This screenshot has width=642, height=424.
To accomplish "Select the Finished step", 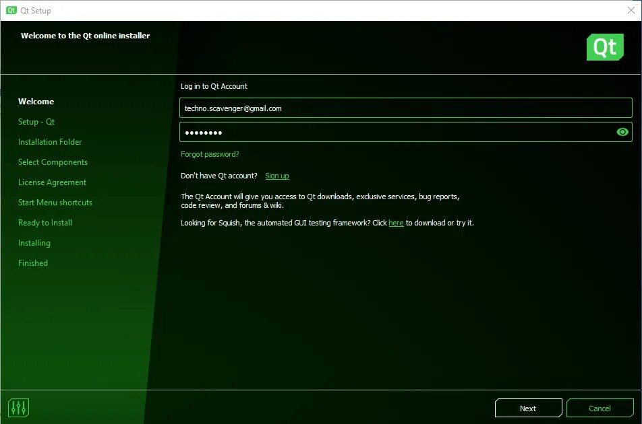I will tap(33, 263).
